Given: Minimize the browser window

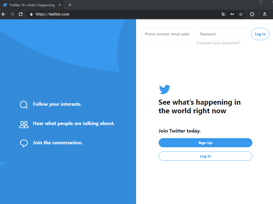Looking at the screenshot, I should pos(248,2).
